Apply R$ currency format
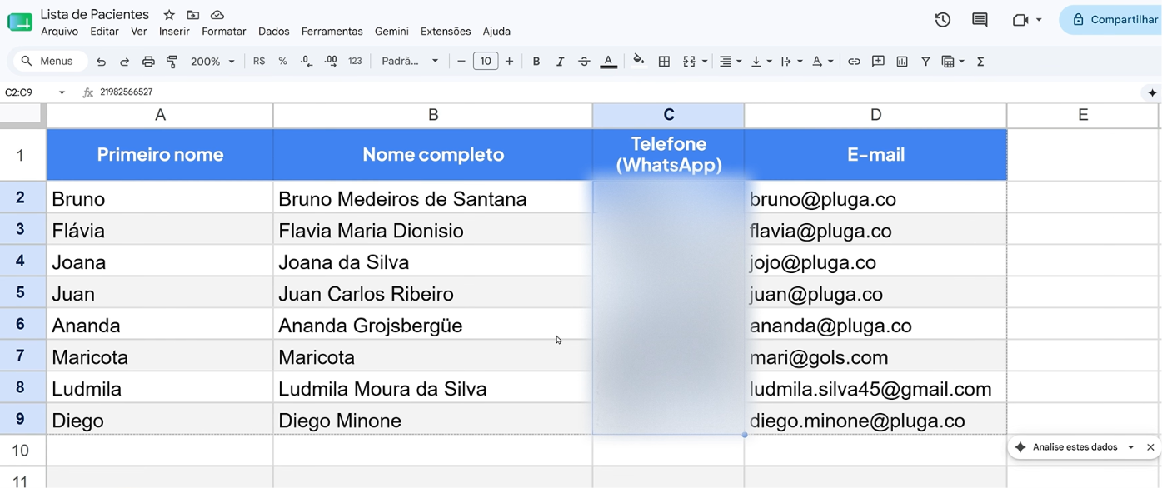 259,62
